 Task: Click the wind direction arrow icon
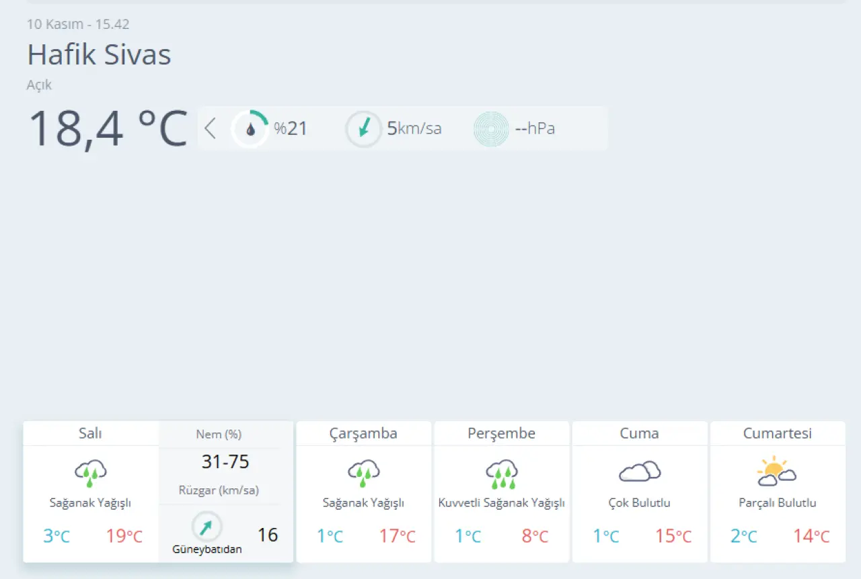pos(363,128)
